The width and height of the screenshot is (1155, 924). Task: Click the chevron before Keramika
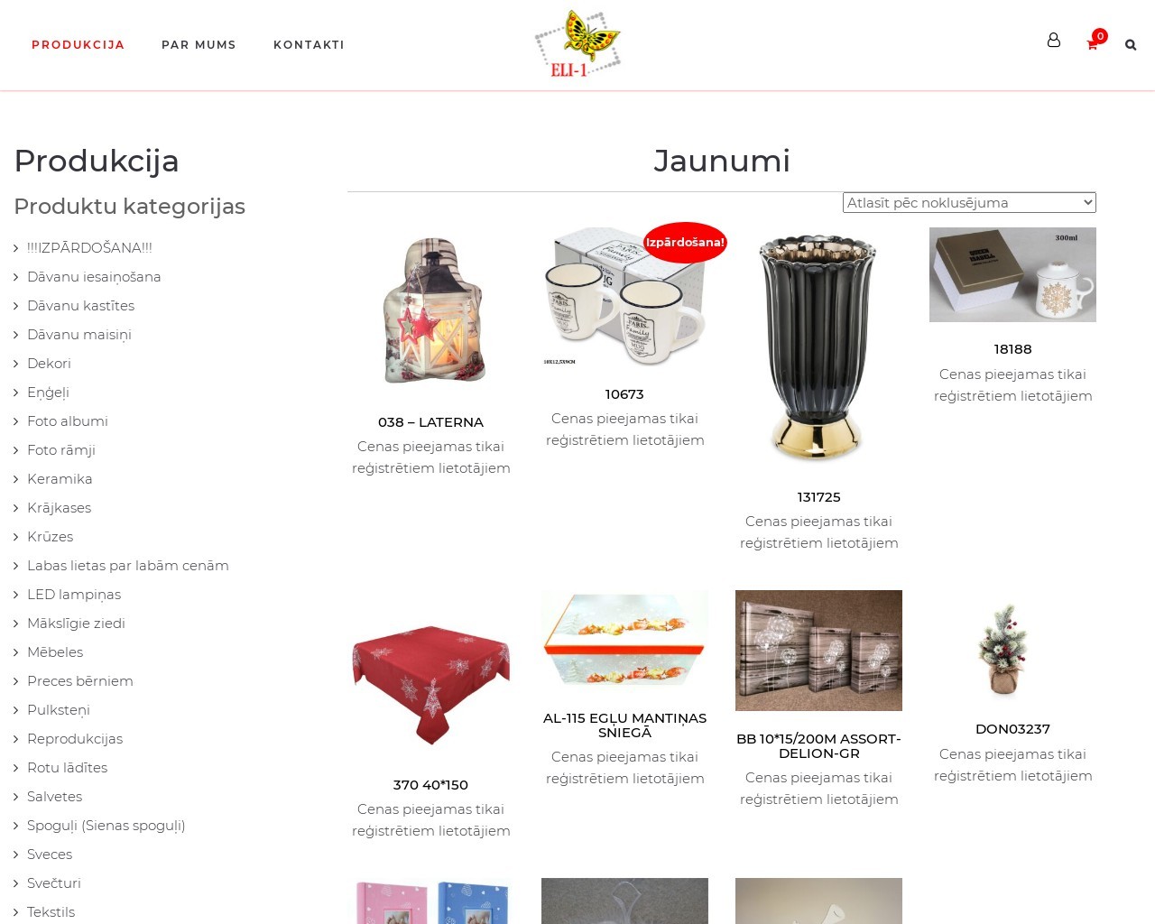tap(16, 479)
